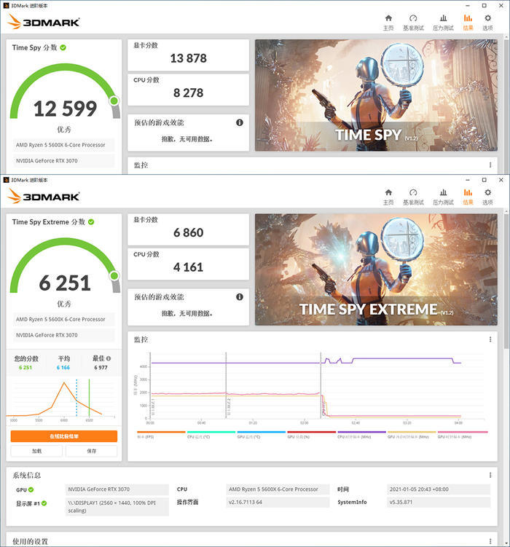Click the 3DMark logo in the Time Spy Extreme window
510x547 pixels.
[44, 197]
